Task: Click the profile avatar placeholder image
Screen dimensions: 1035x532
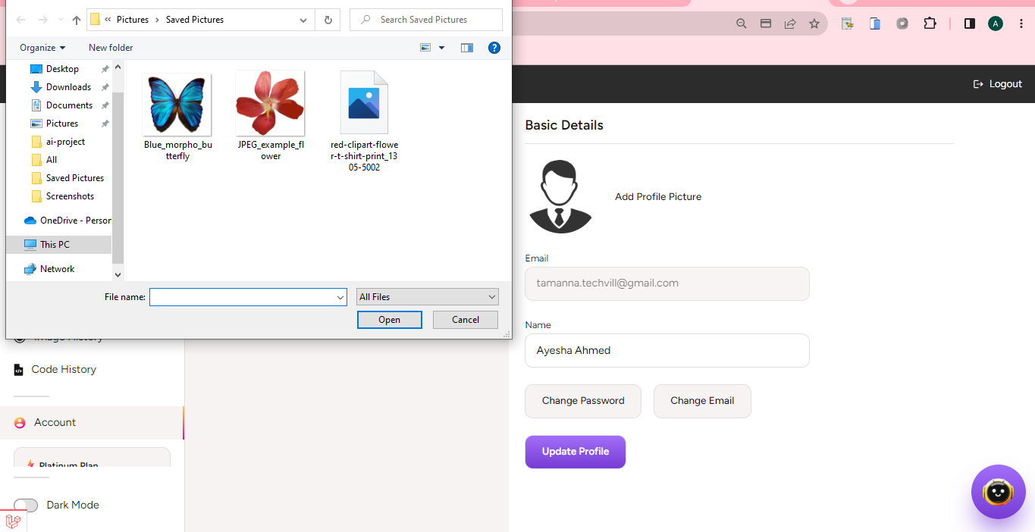Action: 560,197
